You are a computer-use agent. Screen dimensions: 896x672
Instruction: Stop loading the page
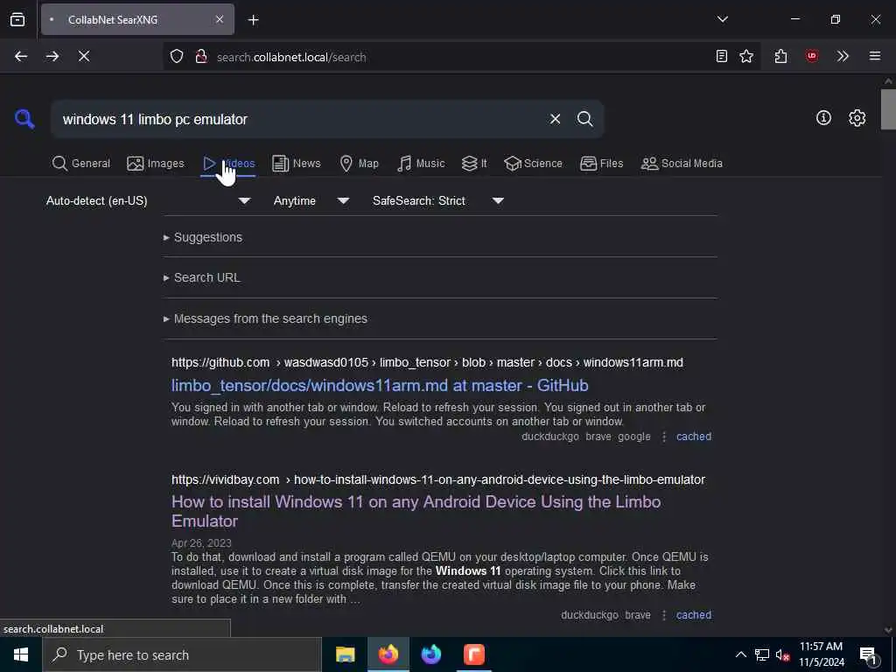click(x=84, y=56)
